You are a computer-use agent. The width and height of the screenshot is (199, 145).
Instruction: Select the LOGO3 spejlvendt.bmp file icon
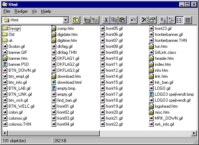(151, 94)
